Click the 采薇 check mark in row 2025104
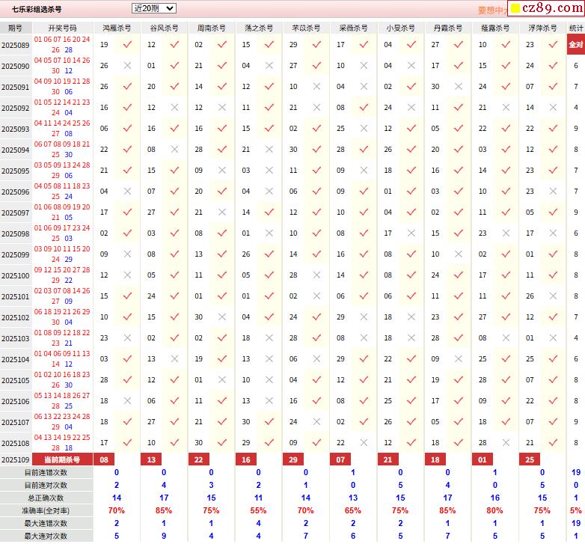This screenshot has height=544, width=585. click(364, 358)
